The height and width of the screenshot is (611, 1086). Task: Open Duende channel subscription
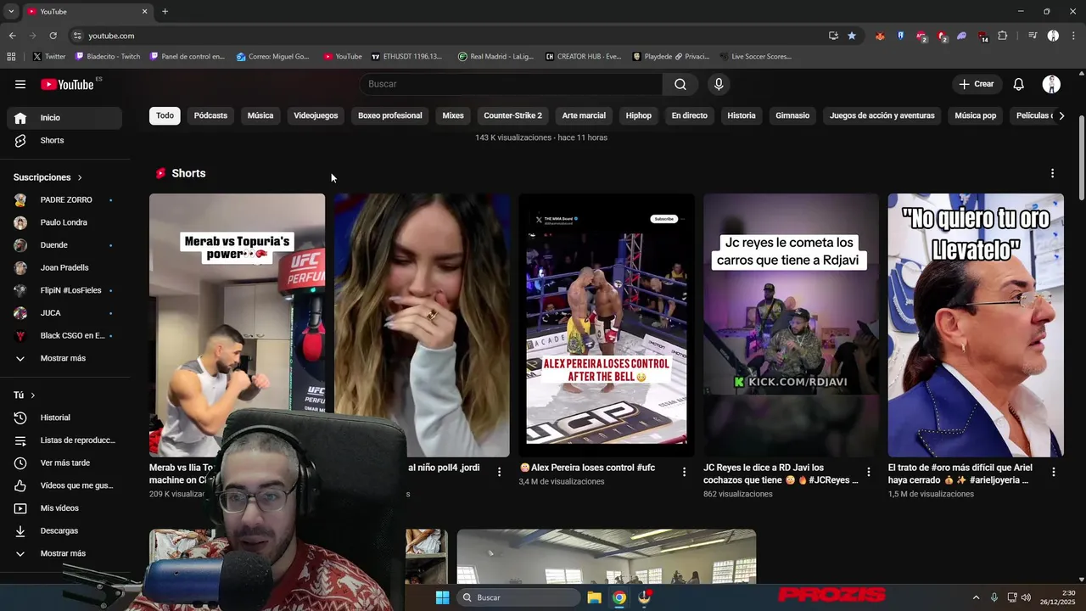pos(64,245)
